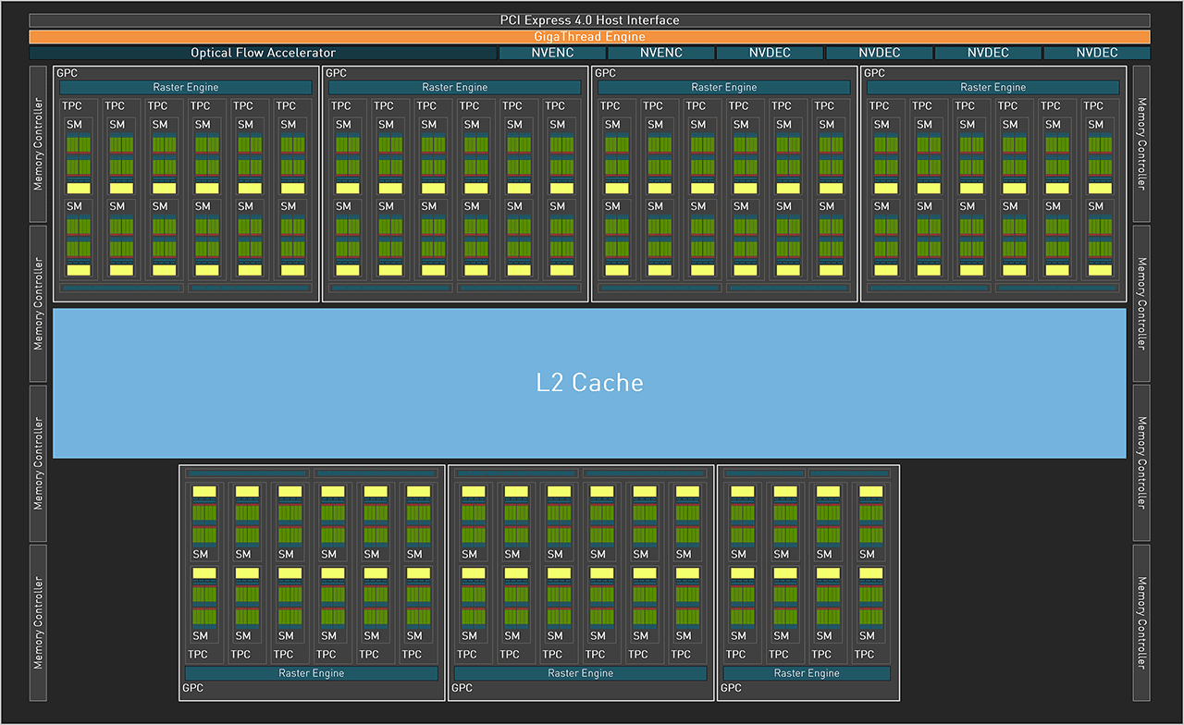Click the GPC label of bottom-right cluster
Image resolution: width=1184 pixels, height=725 pixels.
[731, 688]
